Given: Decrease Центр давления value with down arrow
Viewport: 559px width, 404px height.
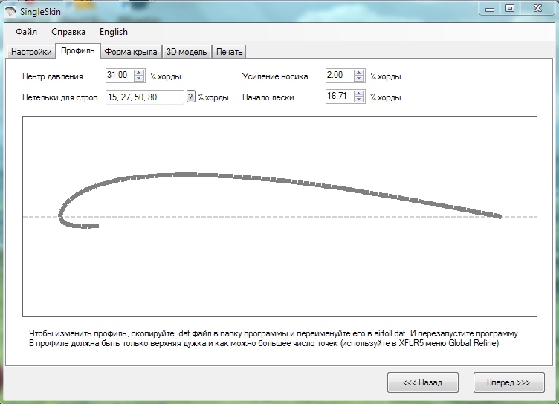Looking at the screenshot, I should click(138, 79).
